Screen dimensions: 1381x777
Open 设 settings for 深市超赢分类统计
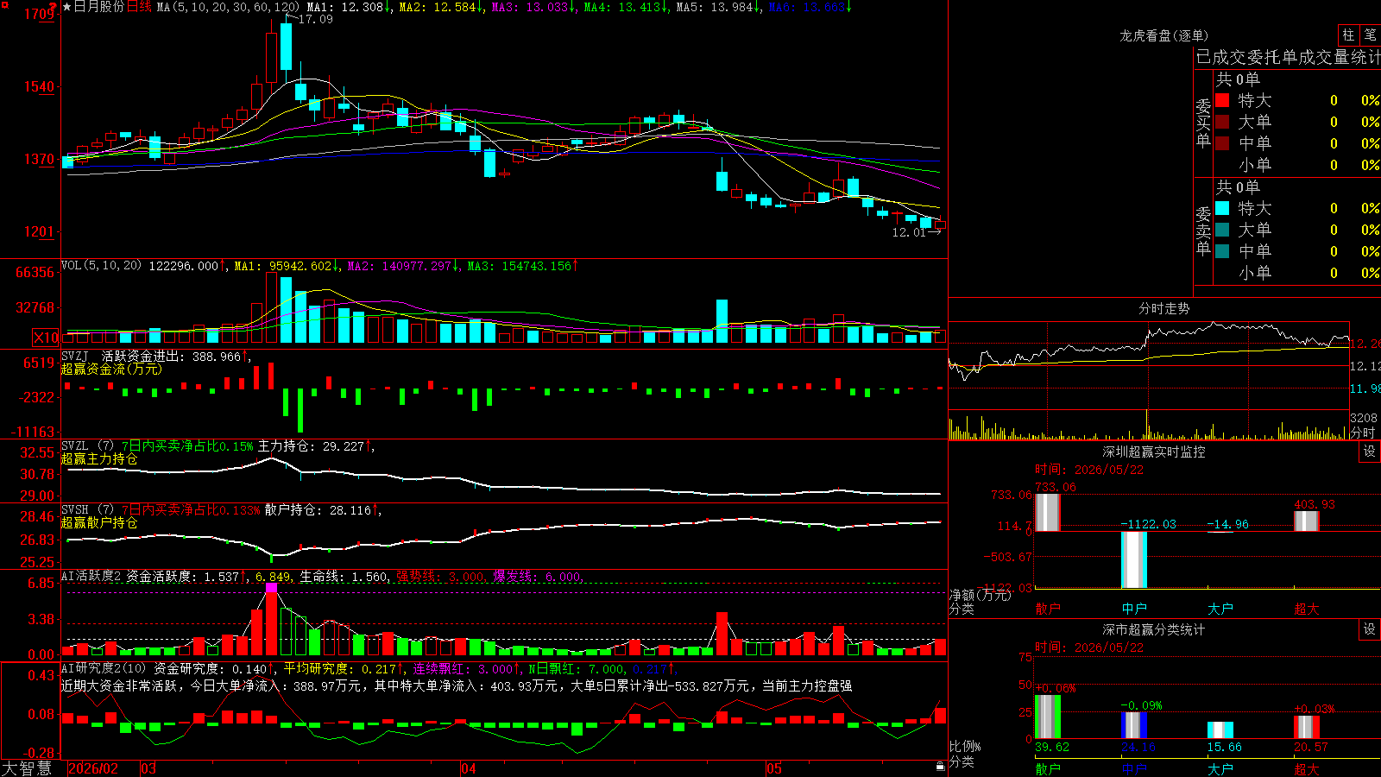(x=1370, y=629)
